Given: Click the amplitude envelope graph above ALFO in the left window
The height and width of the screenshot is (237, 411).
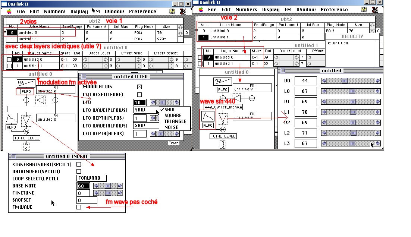Looking at the screenshot, I should 11,118.
